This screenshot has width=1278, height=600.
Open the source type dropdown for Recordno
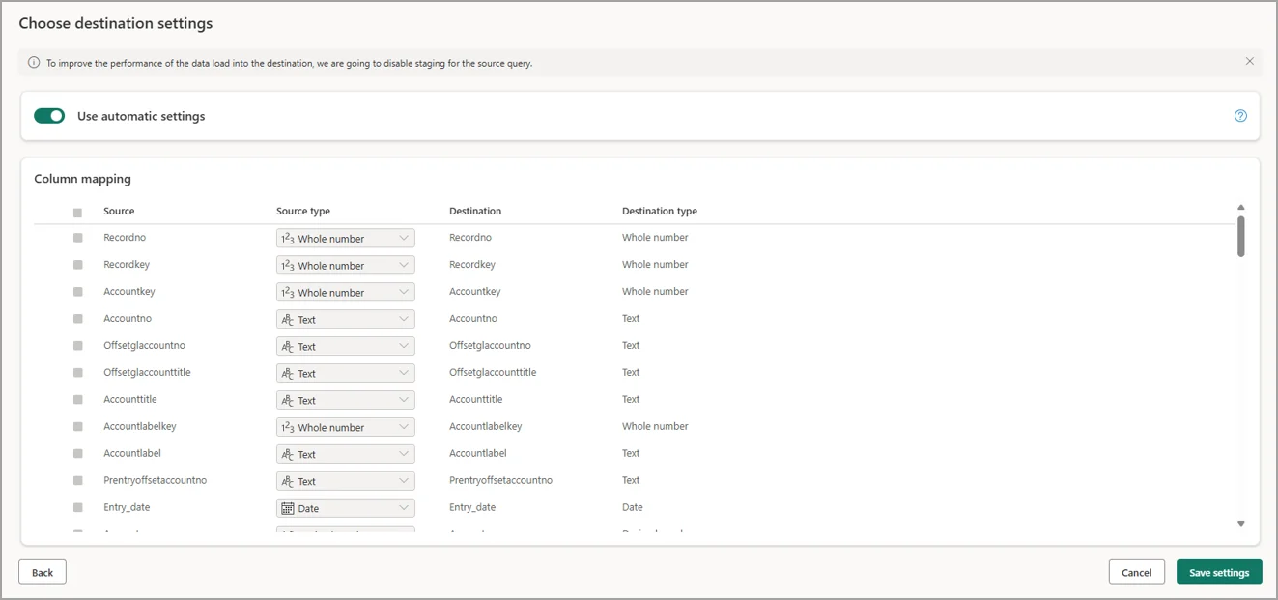coord(346,238)
